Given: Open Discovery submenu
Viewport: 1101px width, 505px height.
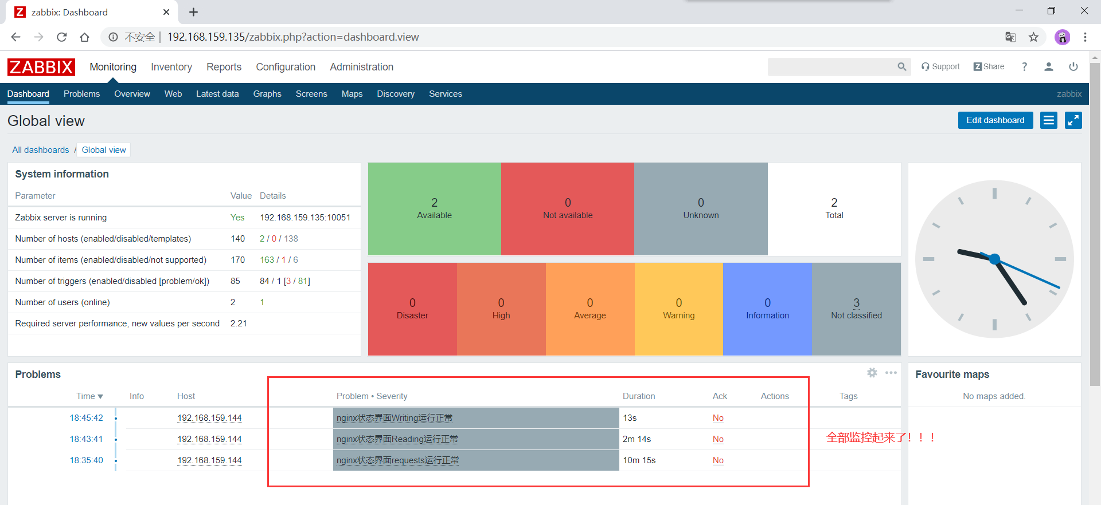Looking at the screenshot, I should (396, 94).
